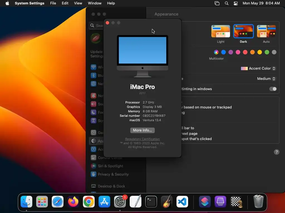Open Shortcuts app from the Dock
The image size is (285, 213).
[x=205, y=201]
